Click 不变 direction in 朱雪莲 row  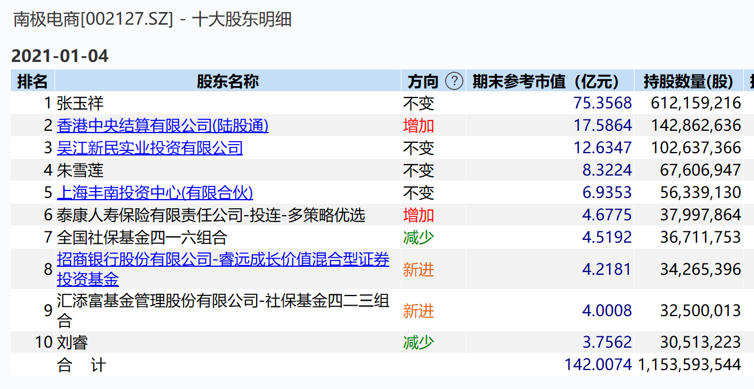(x=419, y=170)
